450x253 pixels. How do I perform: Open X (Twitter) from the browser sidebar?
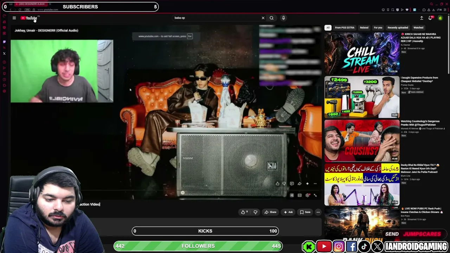(4, 53)
